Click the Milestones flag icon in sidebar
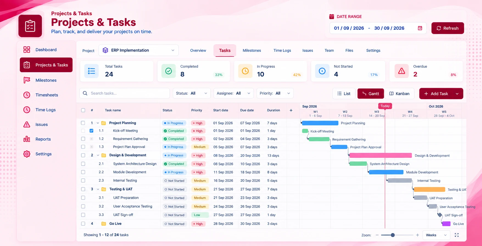Viewport: 482px width, 246px height. point(27,80)
